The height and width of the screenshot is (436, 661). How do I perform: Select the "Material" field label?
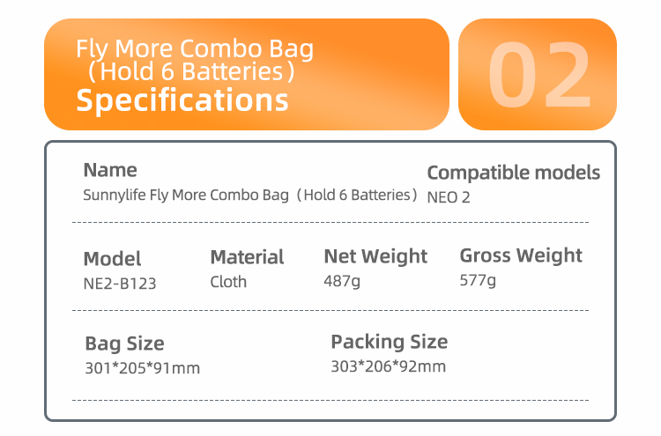(247, 257)
